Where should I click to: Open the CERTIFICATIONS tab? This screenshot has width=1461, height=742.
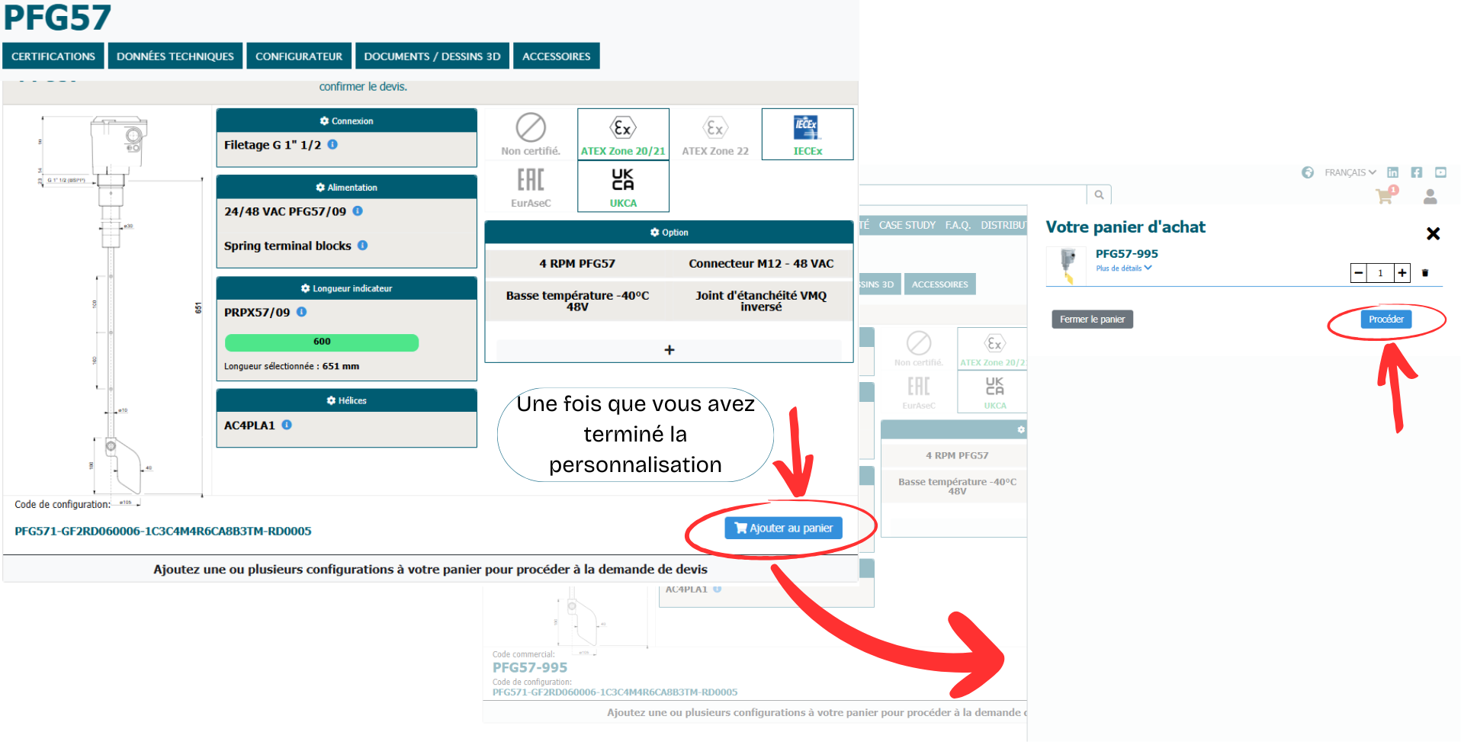53,56
